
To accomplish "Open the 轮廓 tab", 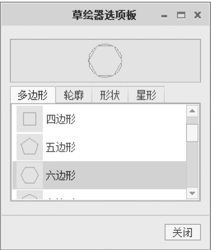I will pos(74,95).
